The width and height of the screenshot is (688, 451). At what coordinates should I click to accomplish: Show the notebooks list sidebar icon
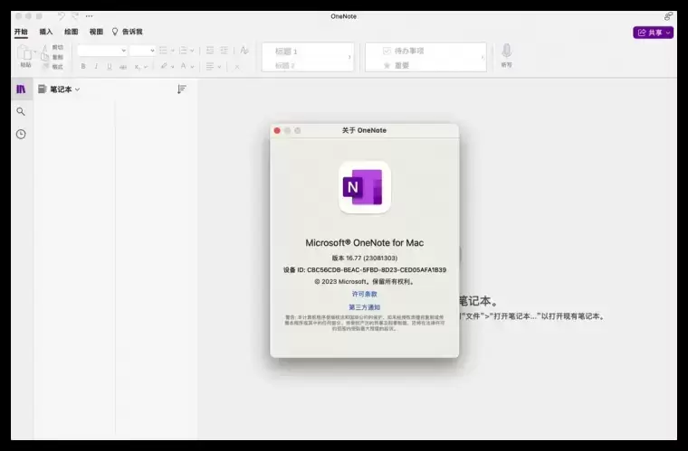21,89
